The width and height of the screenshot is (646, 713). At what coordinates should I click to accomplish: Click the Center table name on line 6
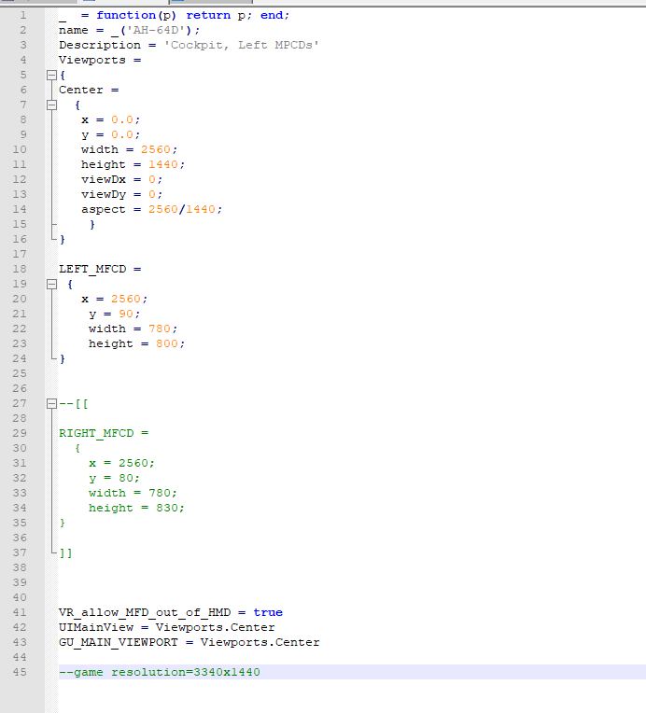(x=81, y=90)
